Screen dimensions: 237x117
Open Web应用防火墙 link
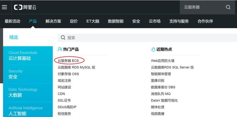point(163,61)
